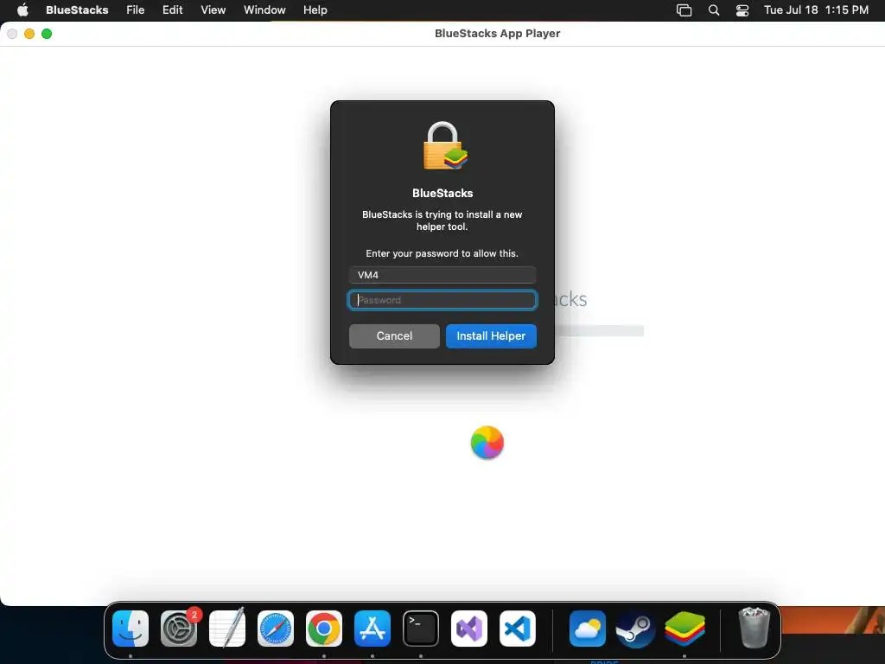This screenshot has height=664, width=885.
Task: Click the yellow minimize window button
Action: click(x=29, y=34)
